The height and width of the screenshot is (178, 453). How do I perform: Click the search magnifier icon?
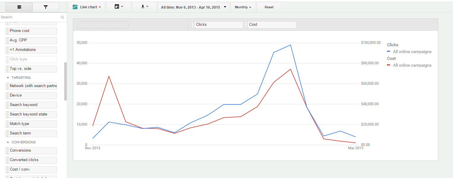[62, 17]
